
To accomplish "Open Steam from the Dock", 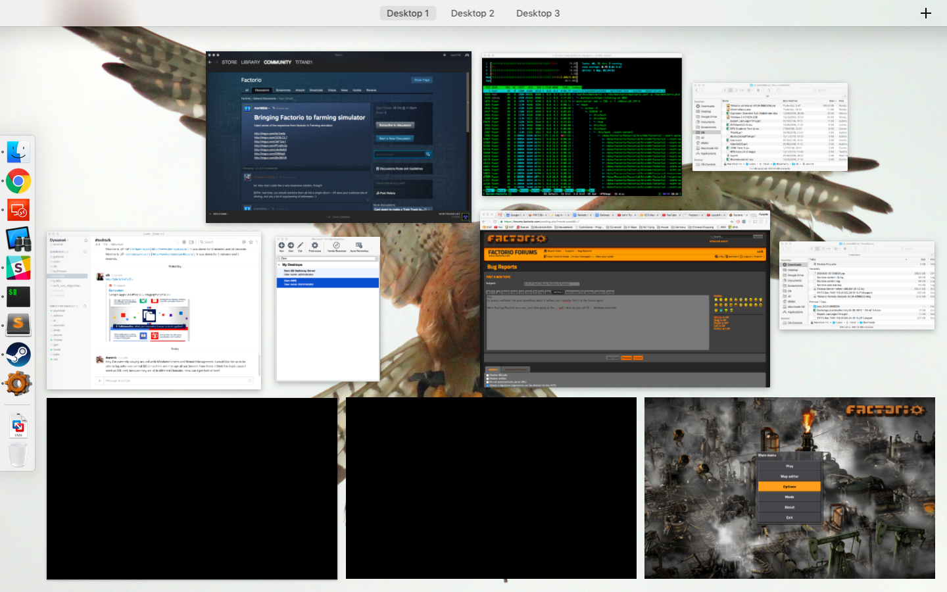I will coord(18,354).
